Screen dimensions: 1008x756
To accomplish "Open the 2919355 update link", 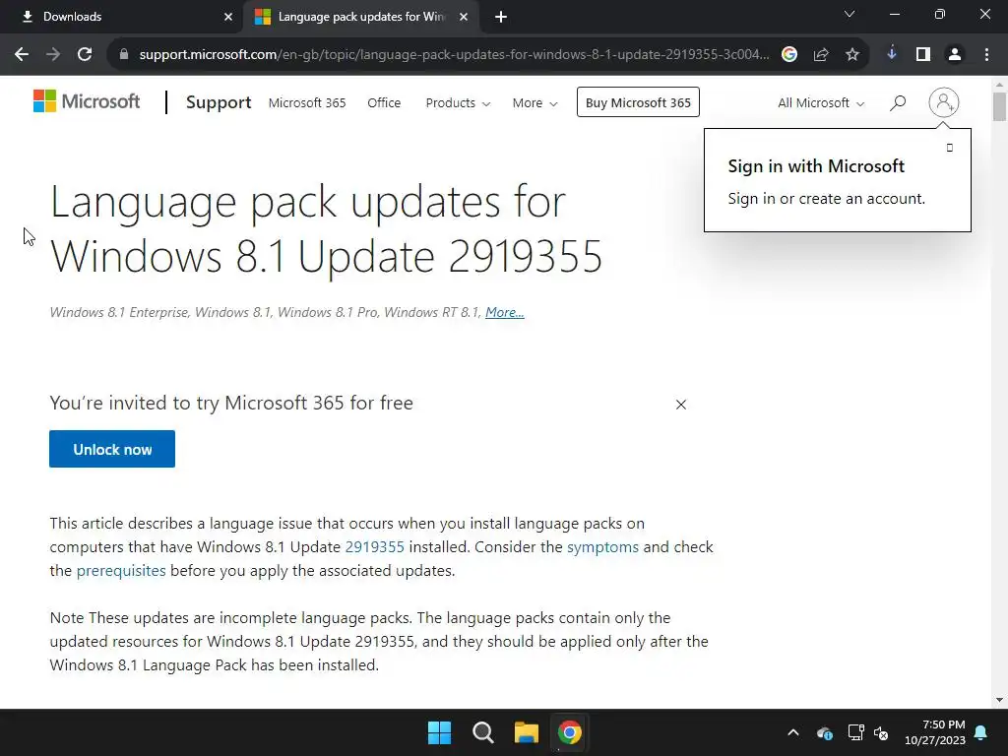I will coord(375,547).
